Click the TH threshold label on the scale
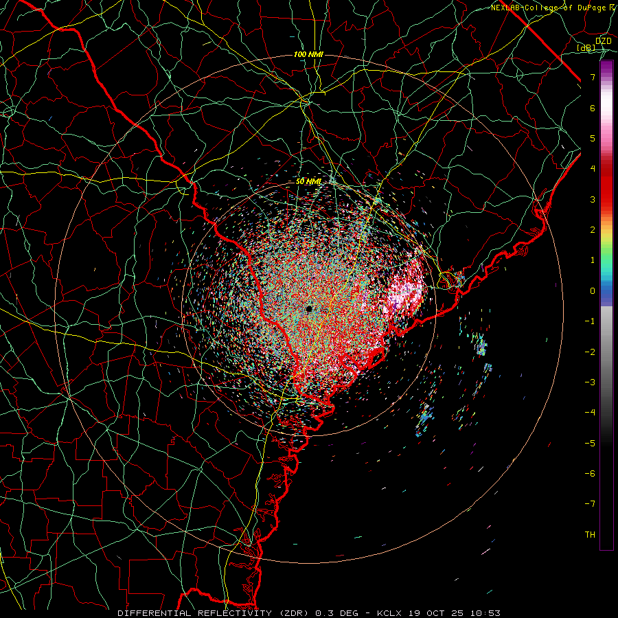 590,535
